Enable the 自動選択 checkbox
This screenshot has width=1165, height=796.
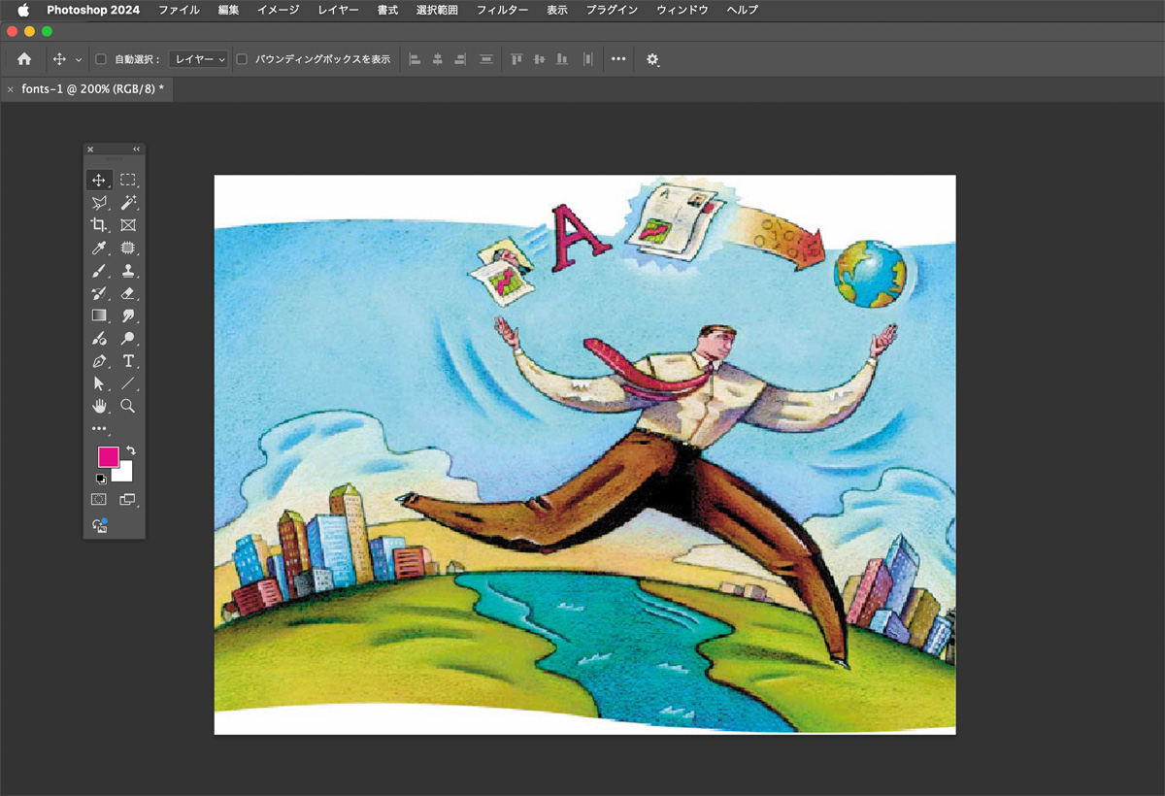101,59
